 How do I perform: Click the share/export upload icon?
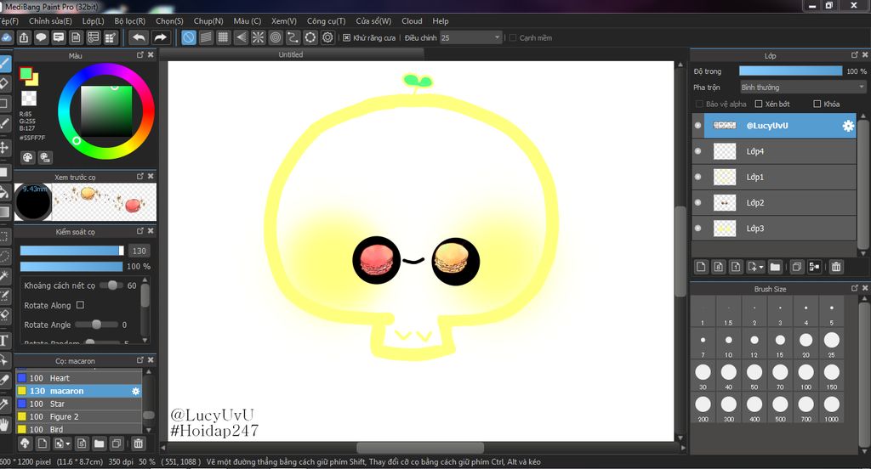point(24,37)
